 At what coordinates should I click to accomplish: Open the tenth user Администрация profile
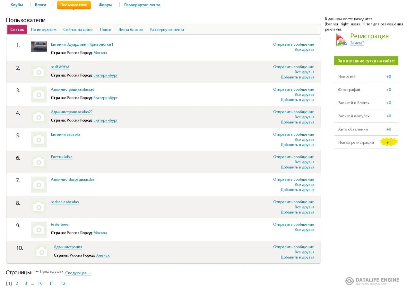(x=68, y=247)
